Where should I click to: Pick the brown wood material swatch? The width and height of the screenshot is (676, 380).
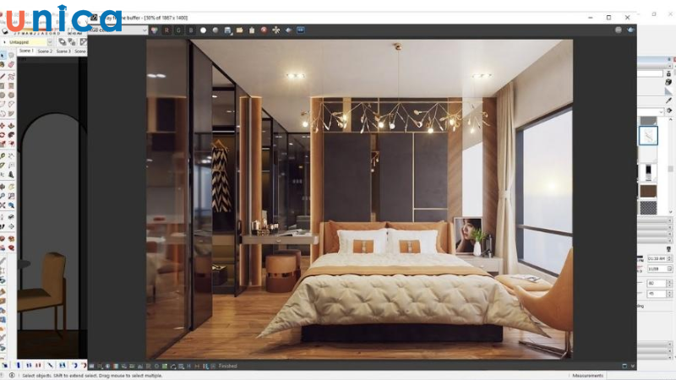tap(648, 191)
